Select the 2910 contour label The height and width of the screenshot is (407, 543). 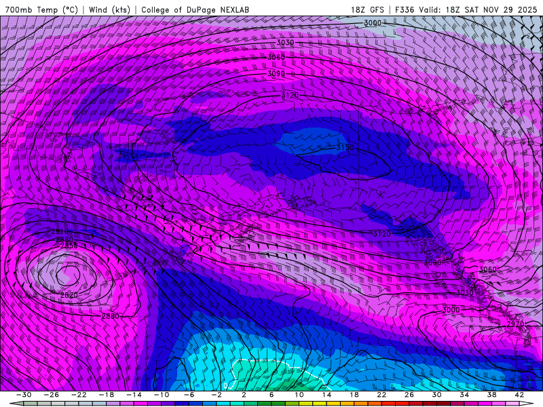[60, 231]
